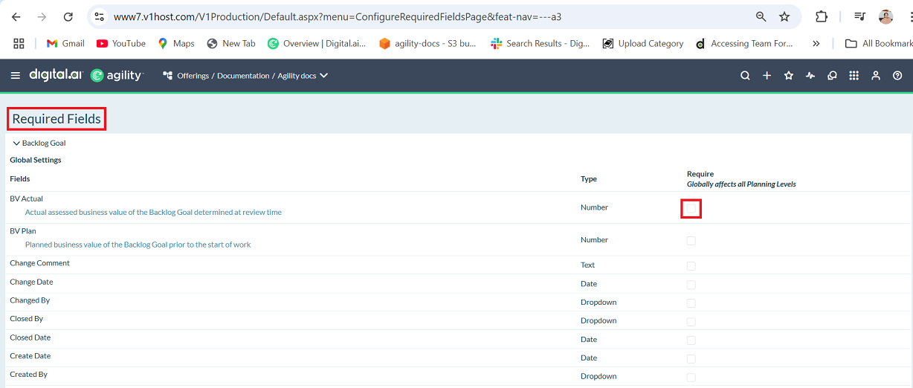Click the zoom magnifier icon in address bar

761,16
